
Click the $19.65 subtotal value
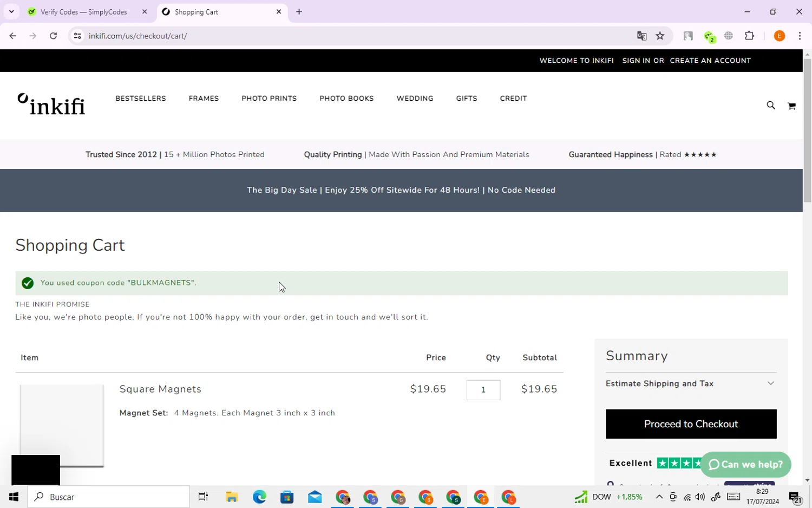point(539,389)
